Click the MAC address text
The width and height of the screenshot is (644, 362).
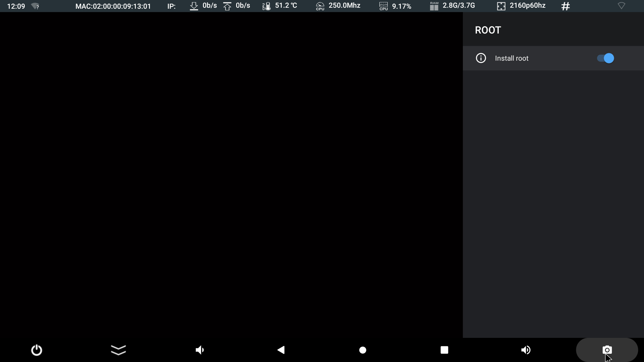click(x=113, y=6)
